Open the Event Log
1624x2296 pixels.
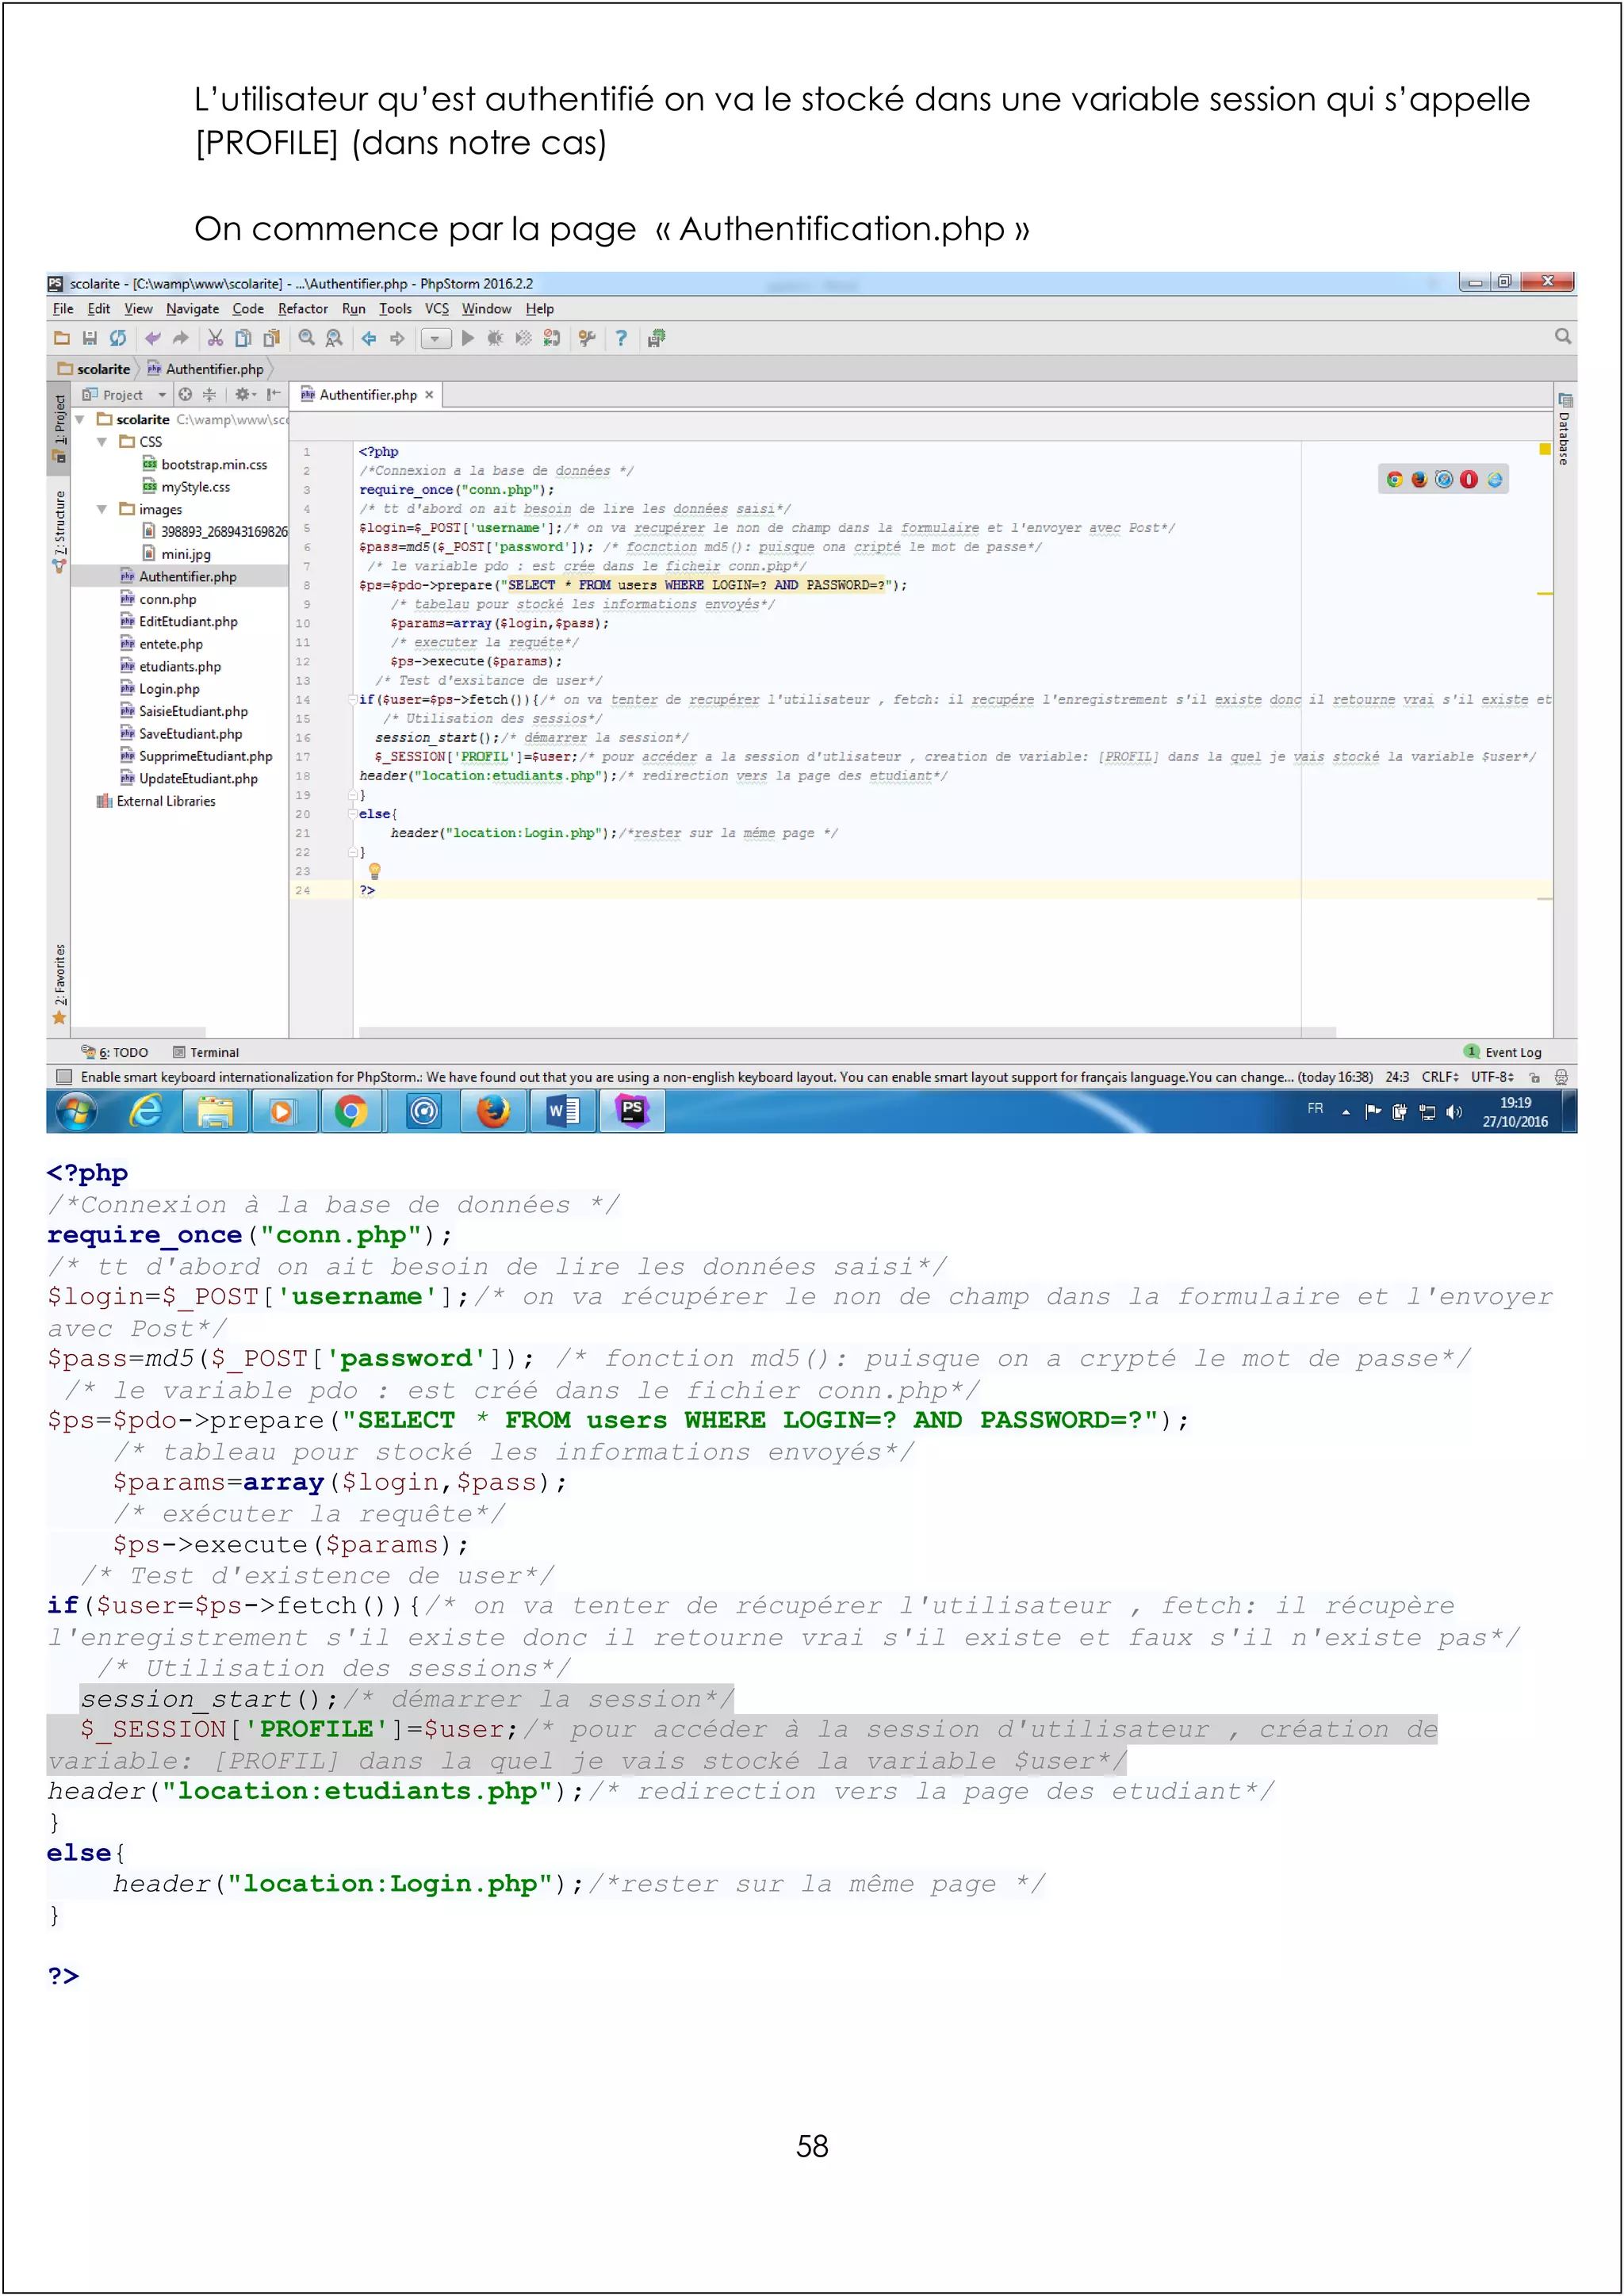coord(1503,1052)
